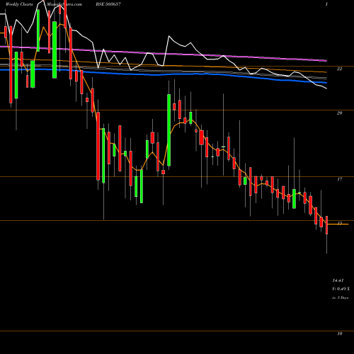Select the 14.41 last price value
Viewport: 354px width, 354px height.
(338, 280)
